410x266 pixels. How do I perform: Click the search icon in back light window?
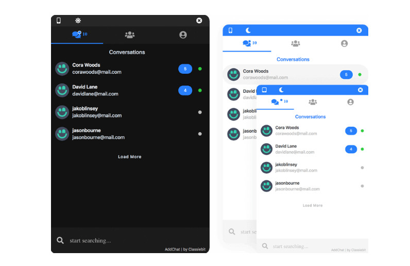[x=232, y=231]
